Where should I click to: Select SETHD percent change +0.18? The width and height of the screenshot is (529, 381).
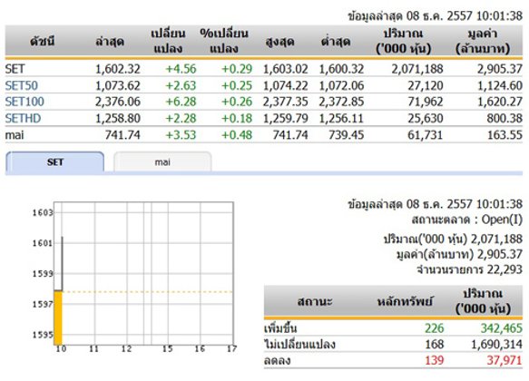click(x=237, y=118)
